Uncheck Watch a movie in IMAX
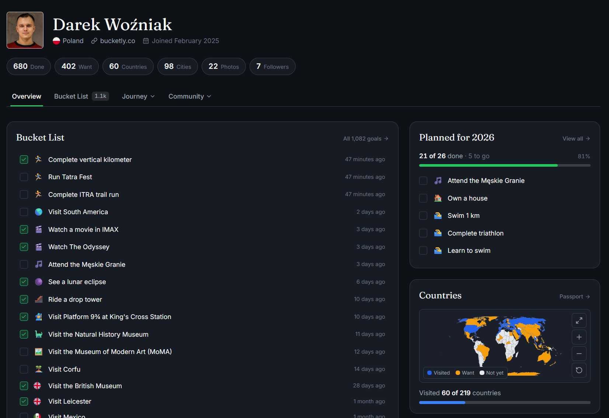609x418 pixels. coord(24,229)
